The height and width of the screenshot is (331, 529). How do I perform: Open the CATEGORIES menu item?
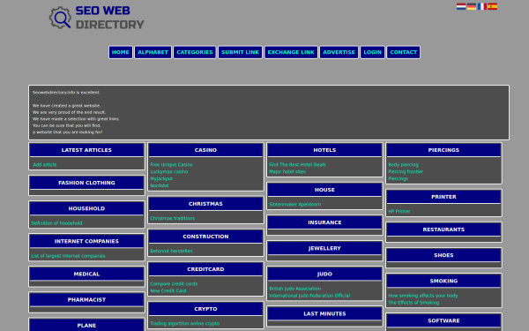tap(195, 52)
